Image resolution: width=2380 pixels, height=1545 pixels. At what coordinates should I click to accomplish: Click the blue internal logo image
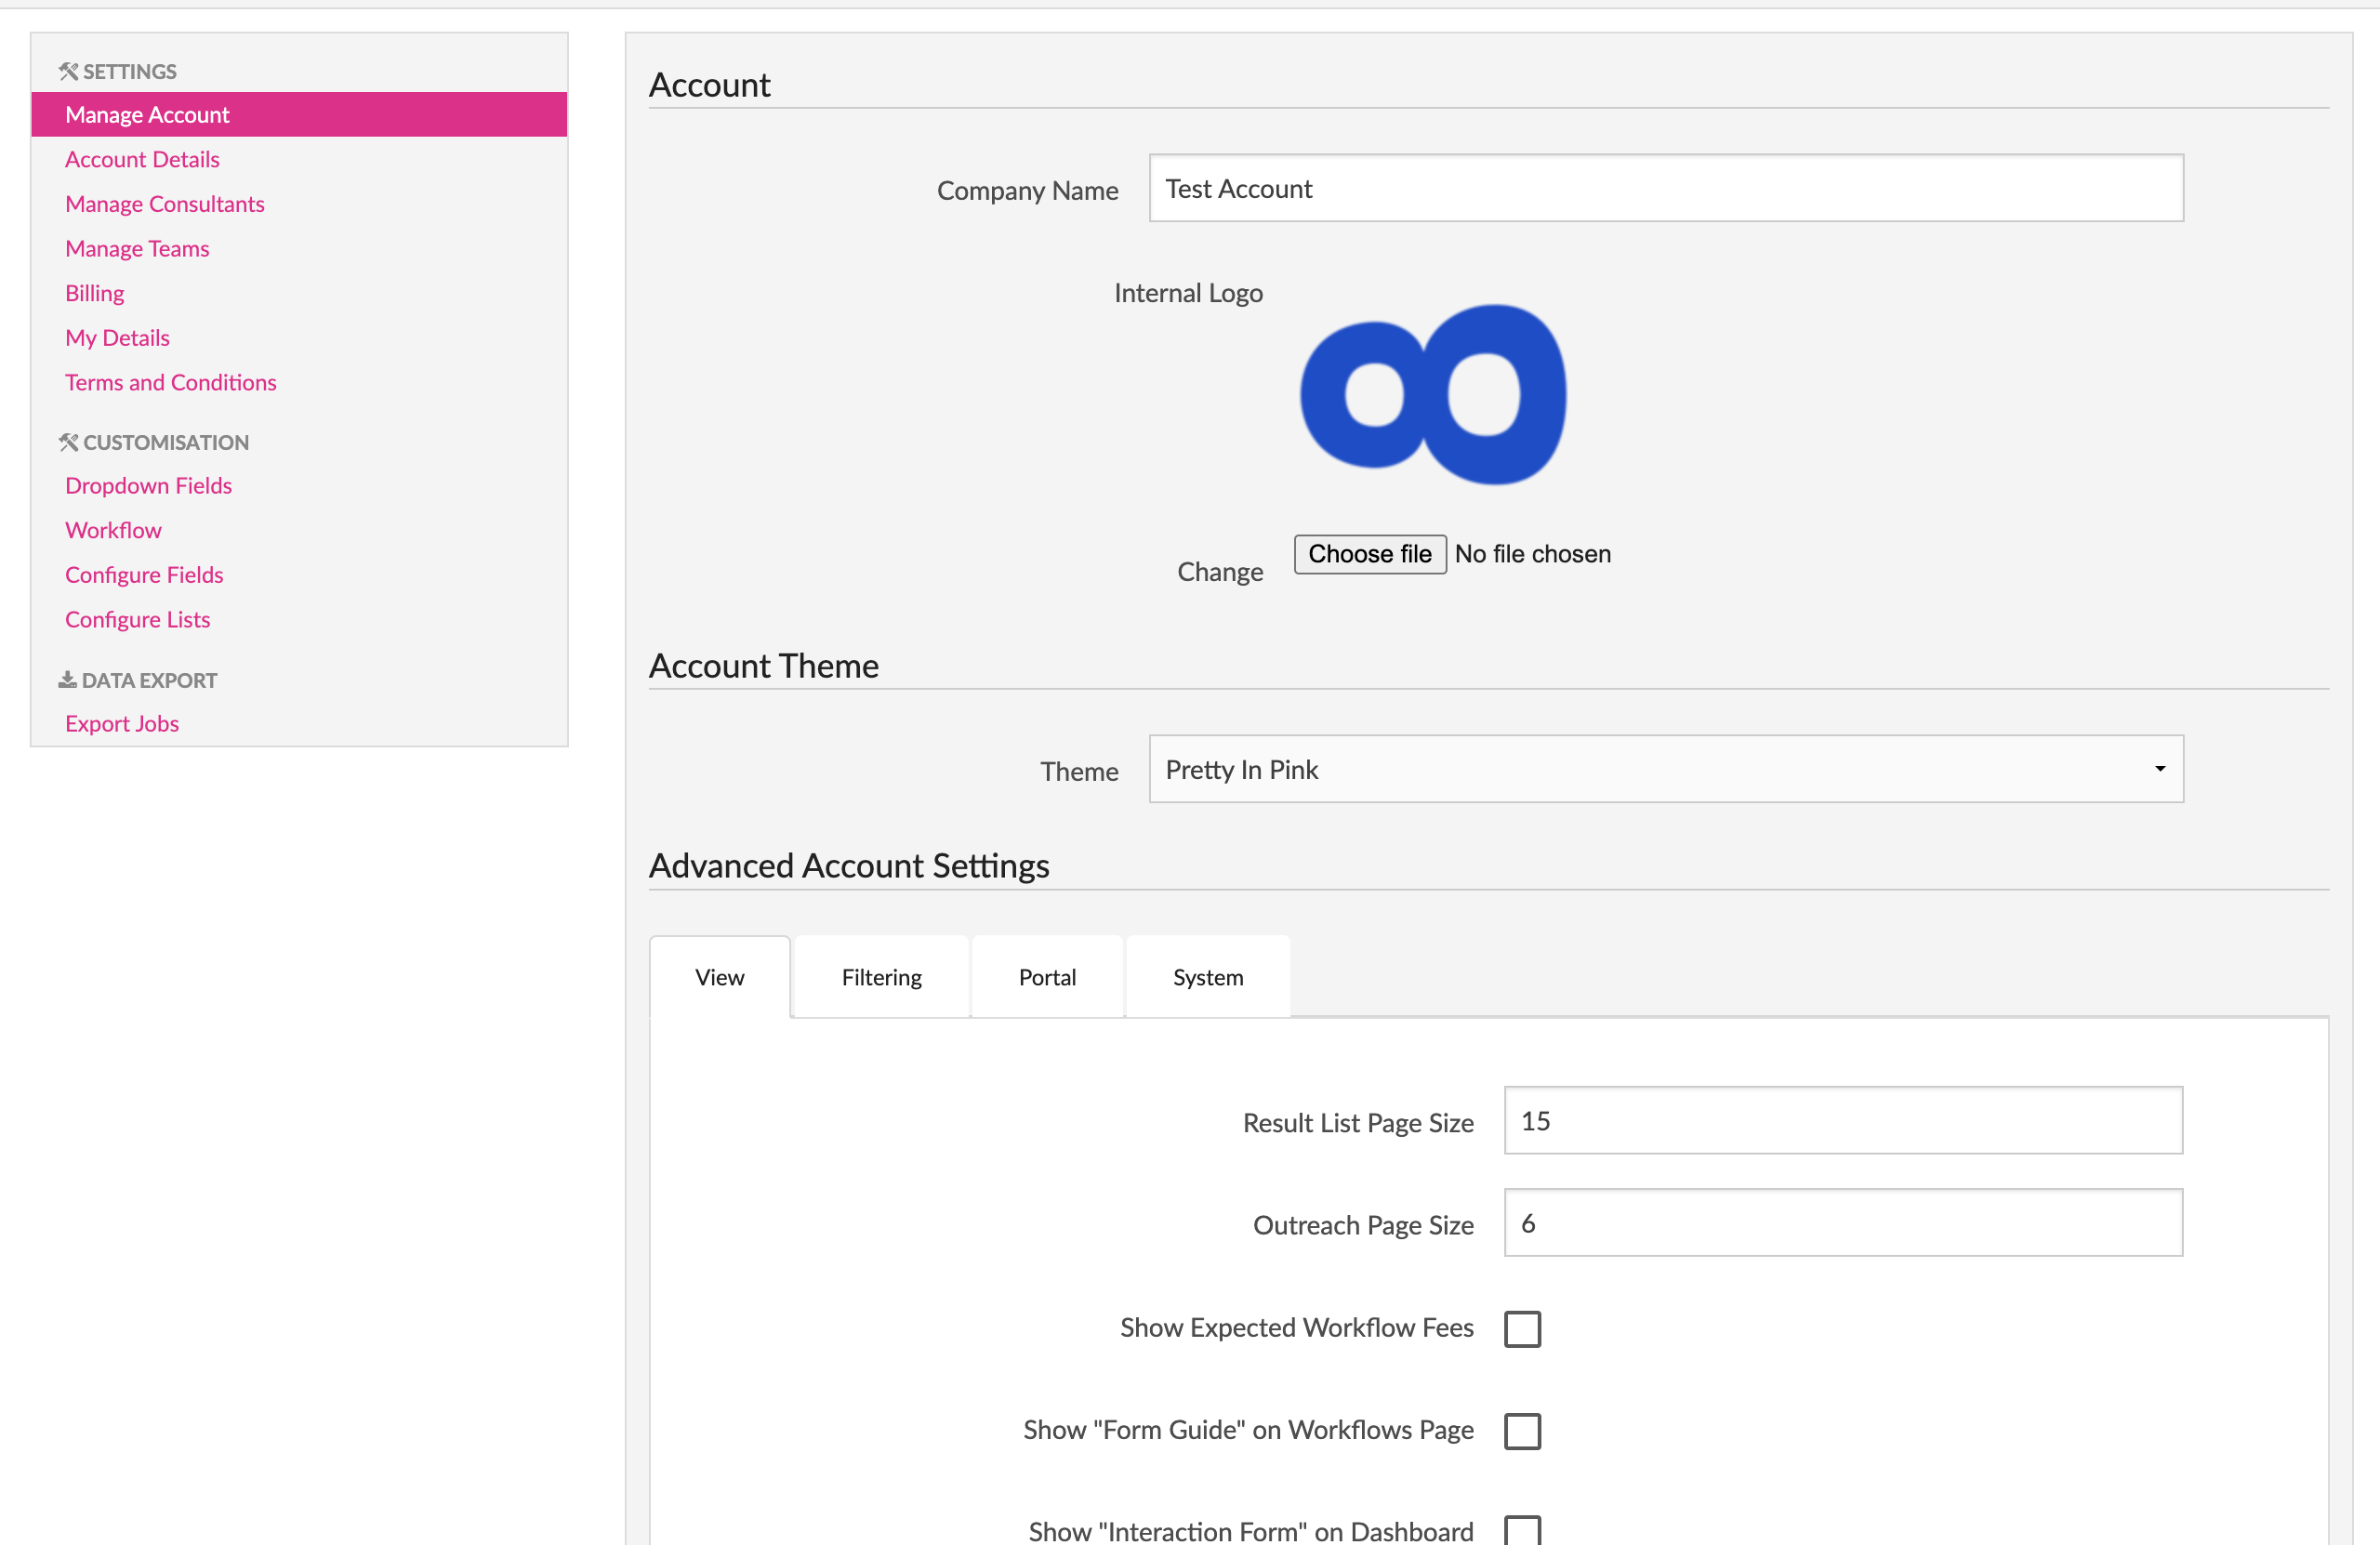[x=1432, y=395]
